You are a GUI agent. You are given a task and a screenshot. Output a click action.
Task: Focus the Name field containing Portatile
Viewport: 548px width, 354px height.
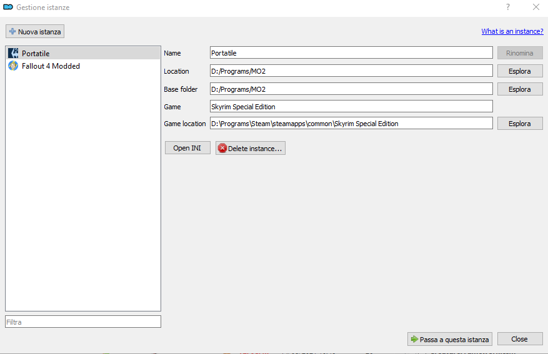[351, 52]
